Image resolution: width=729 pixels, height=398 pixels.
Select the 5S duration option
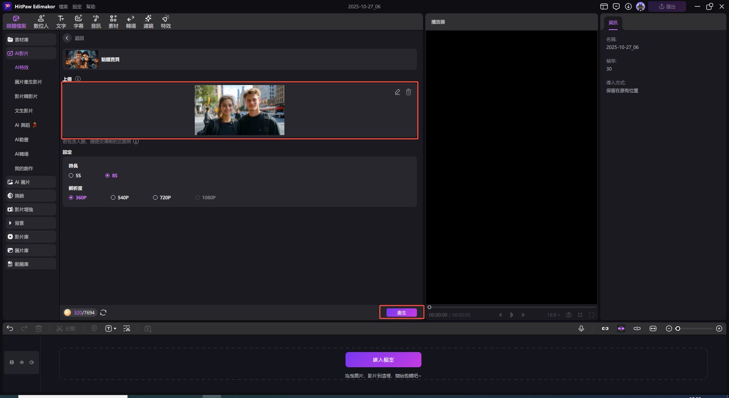(x=71, y=175)
